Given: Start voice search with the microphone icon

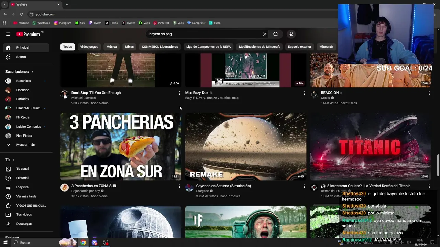Looking at the screenshot, I should [291, 34].
